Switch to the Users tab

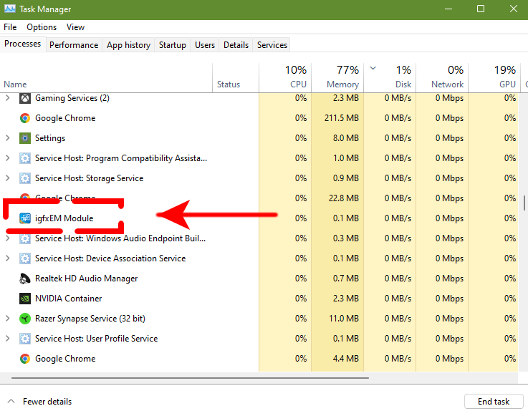[205, 45]
